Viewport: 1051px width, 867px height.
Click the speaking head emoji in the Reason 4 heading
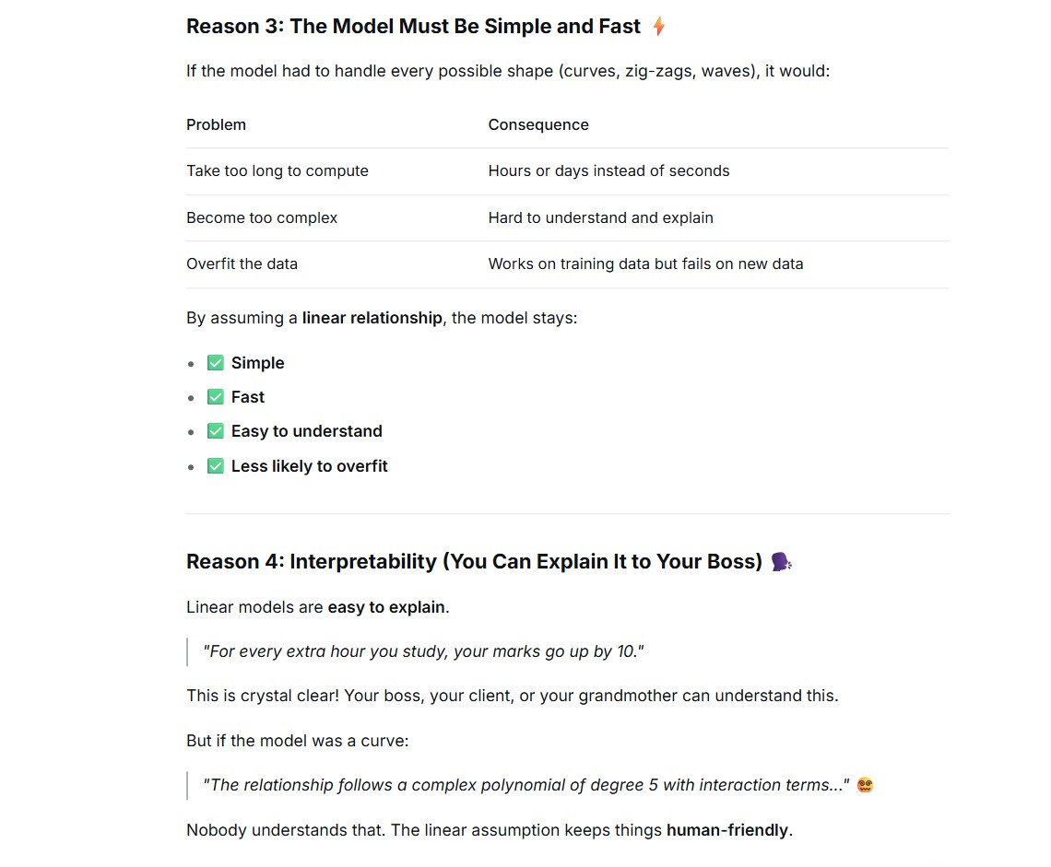[781, 561]
